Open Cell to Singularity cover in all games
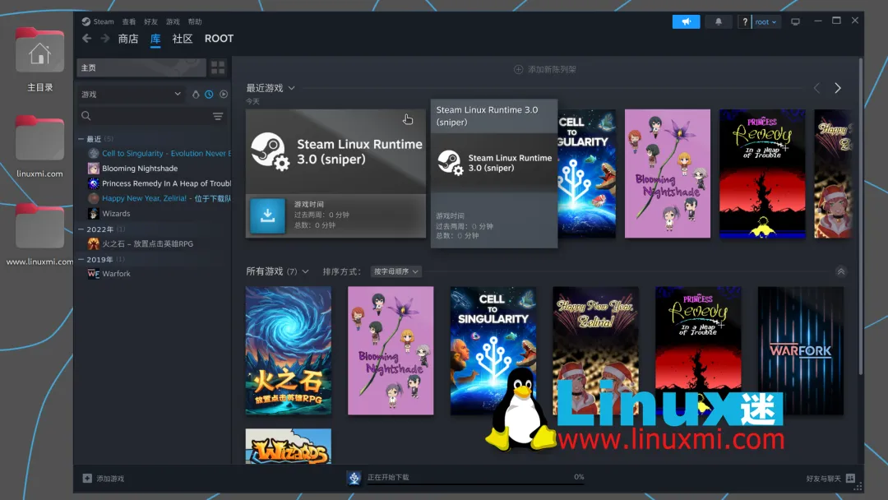 (493, 350)
